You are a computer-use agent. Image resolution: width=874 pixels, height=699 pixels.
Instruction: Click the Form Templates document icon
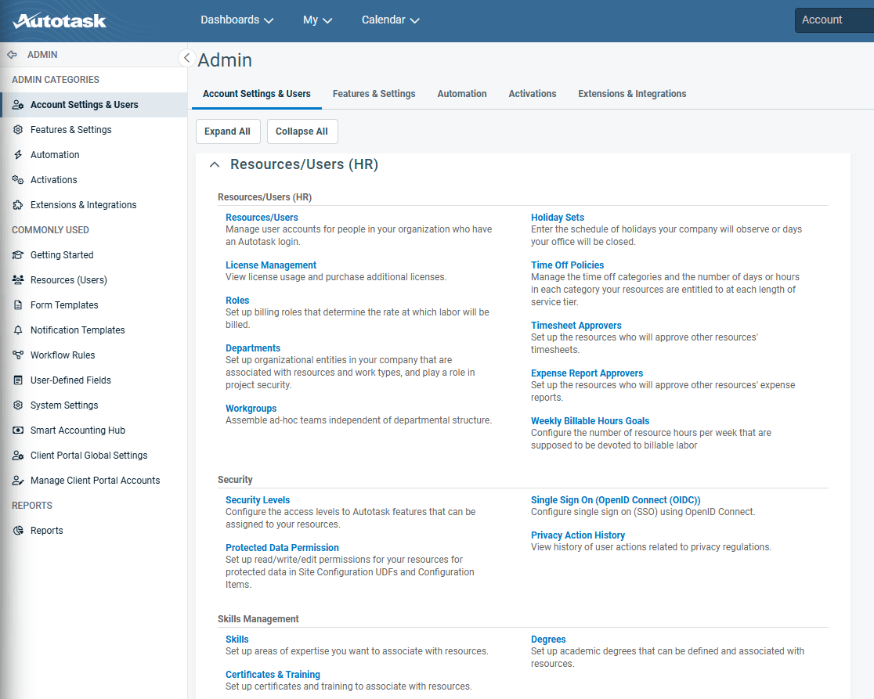[18, 305]
